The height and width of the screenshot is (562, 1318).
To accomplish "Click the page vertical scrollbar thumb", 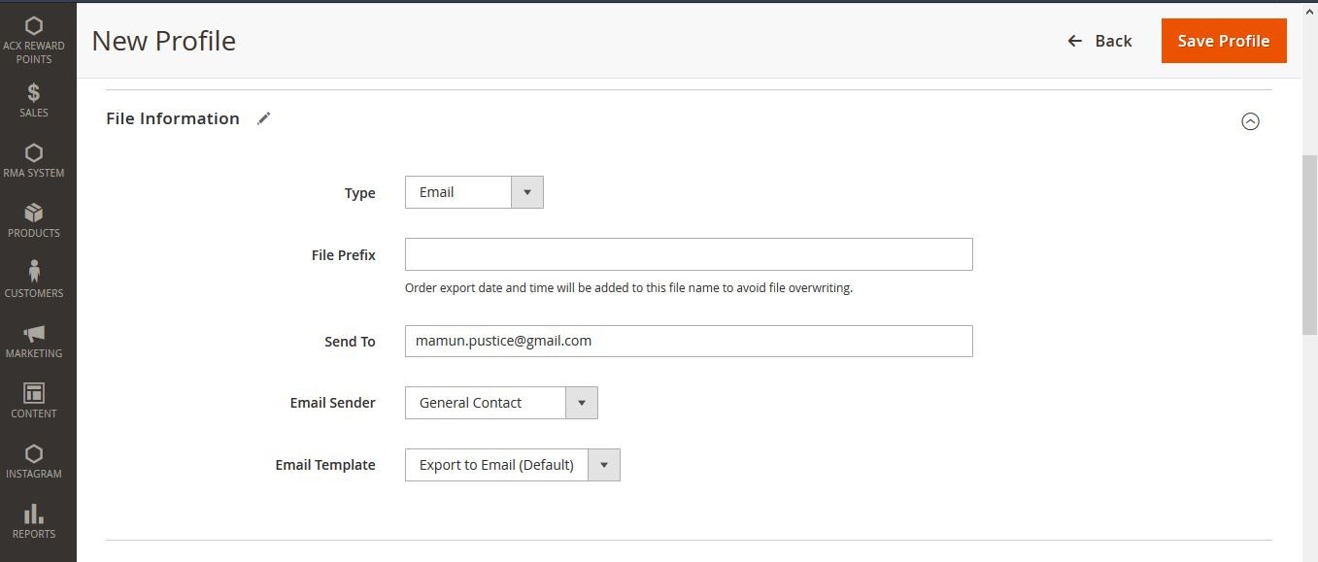I will pos(1309,245).
